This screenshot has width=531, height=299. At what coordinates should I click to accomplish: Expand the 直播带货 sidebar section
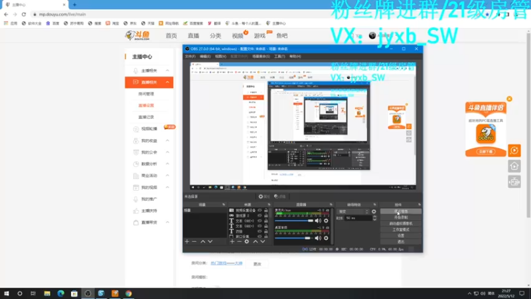click(167, 223)
